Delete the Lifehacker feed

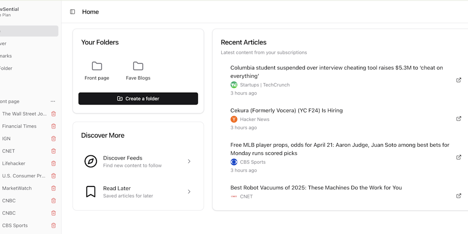[53, 164]
